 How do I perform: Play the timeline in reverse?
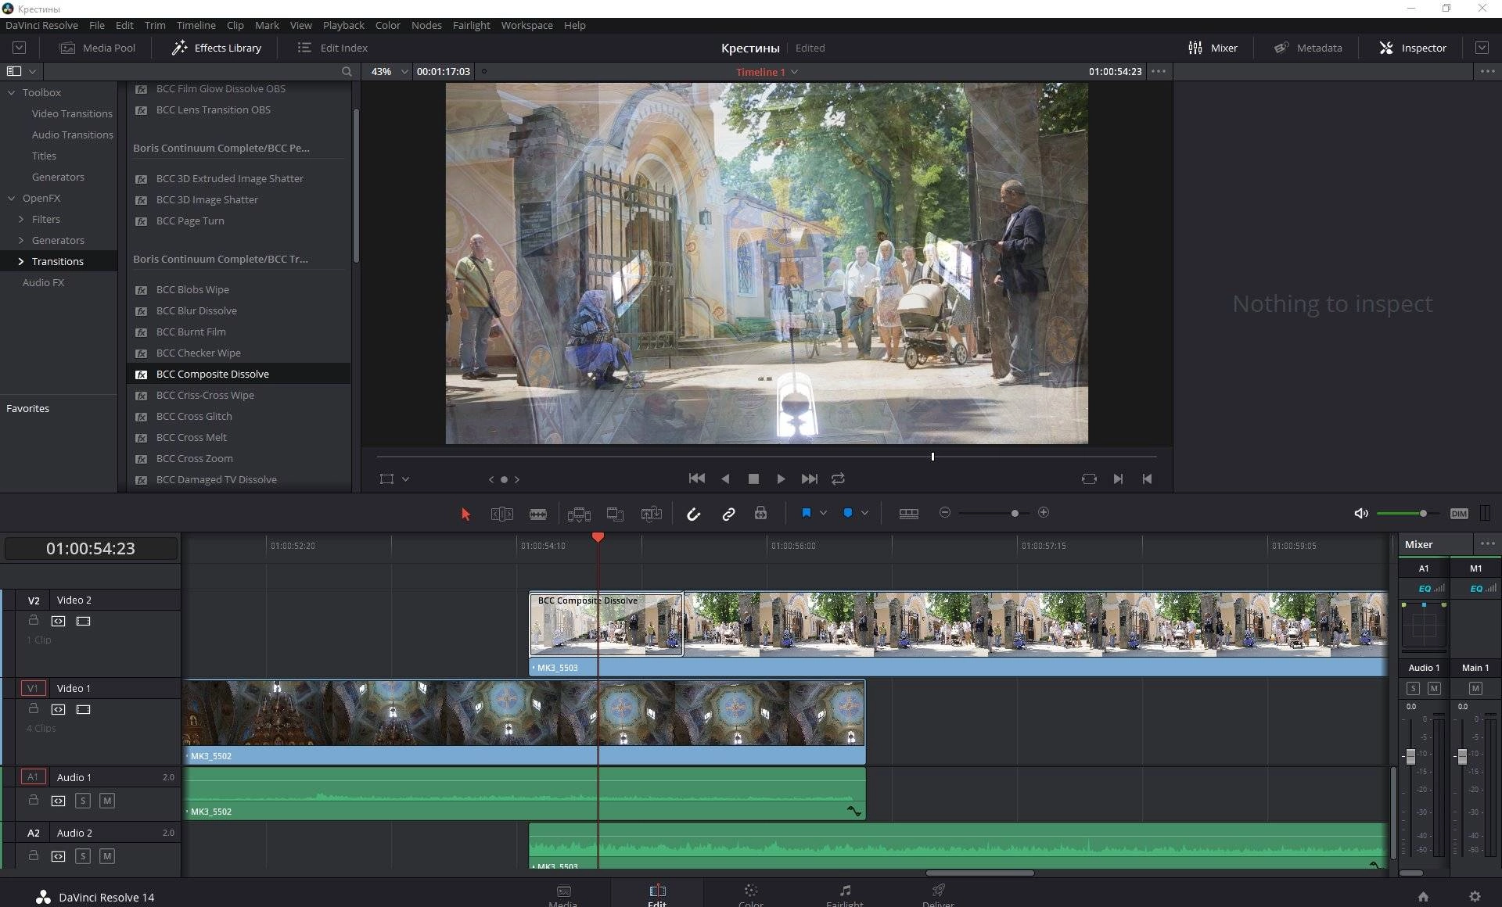coord(725,479)
